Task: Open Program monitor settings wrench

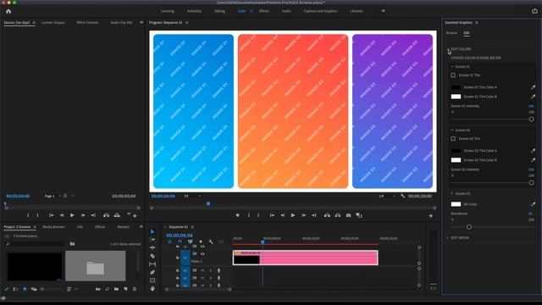Action: pyautogui.click(x=403, y=196)
